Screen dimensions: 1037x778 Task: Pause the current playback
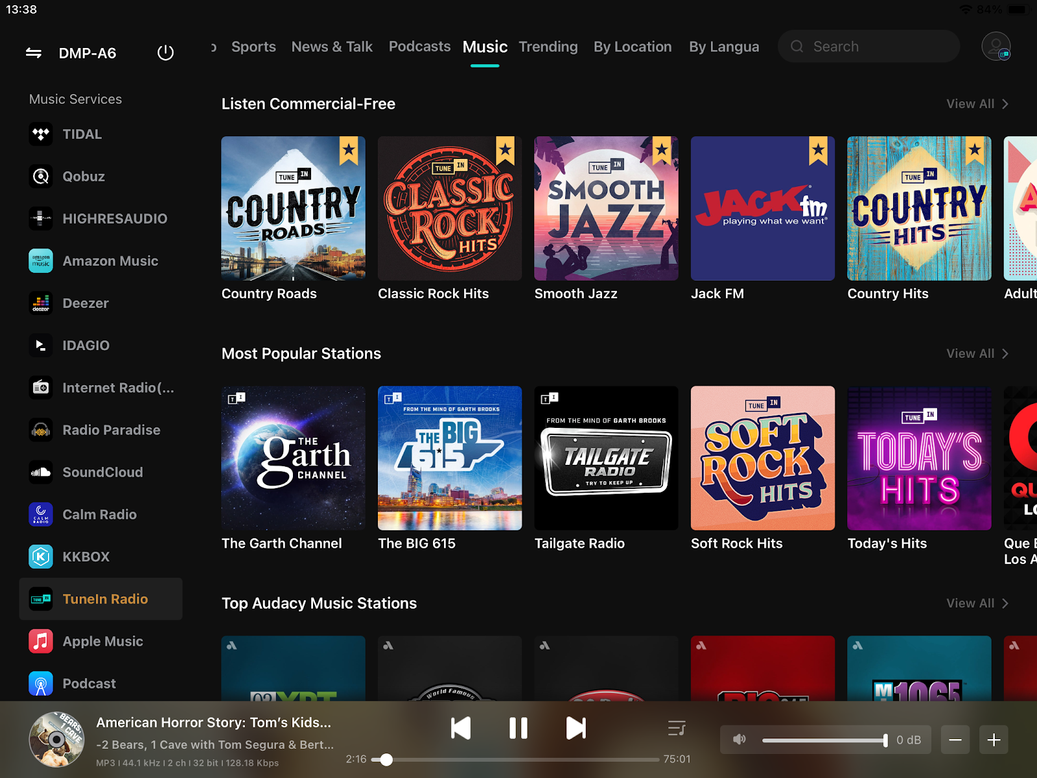point(518,728)
